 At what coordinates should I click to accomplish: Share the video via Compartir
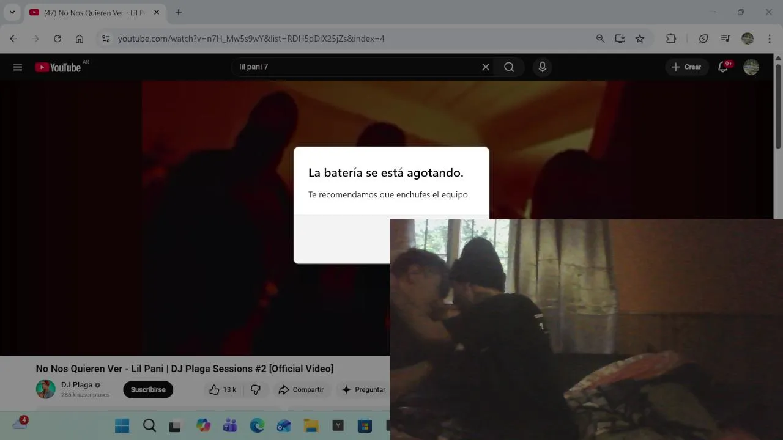(301, 390)
